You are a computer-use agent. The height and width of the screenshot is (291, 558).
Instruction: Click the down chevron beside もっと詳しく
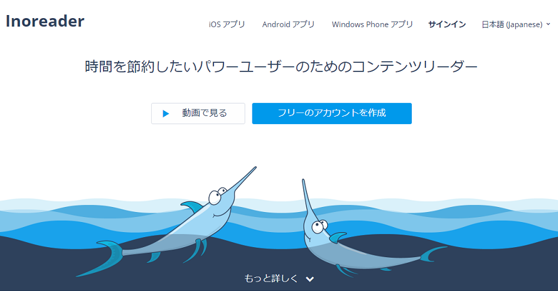pyautogui.click(x=310, y=279)
